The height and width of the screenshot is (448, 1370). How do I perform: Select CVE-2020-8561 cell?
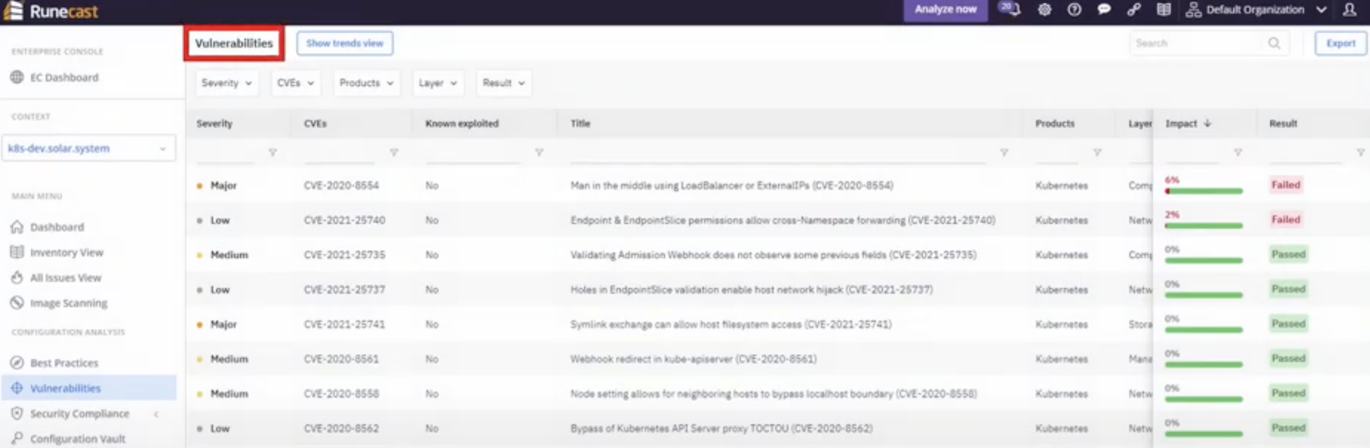(x=341, y=359)
